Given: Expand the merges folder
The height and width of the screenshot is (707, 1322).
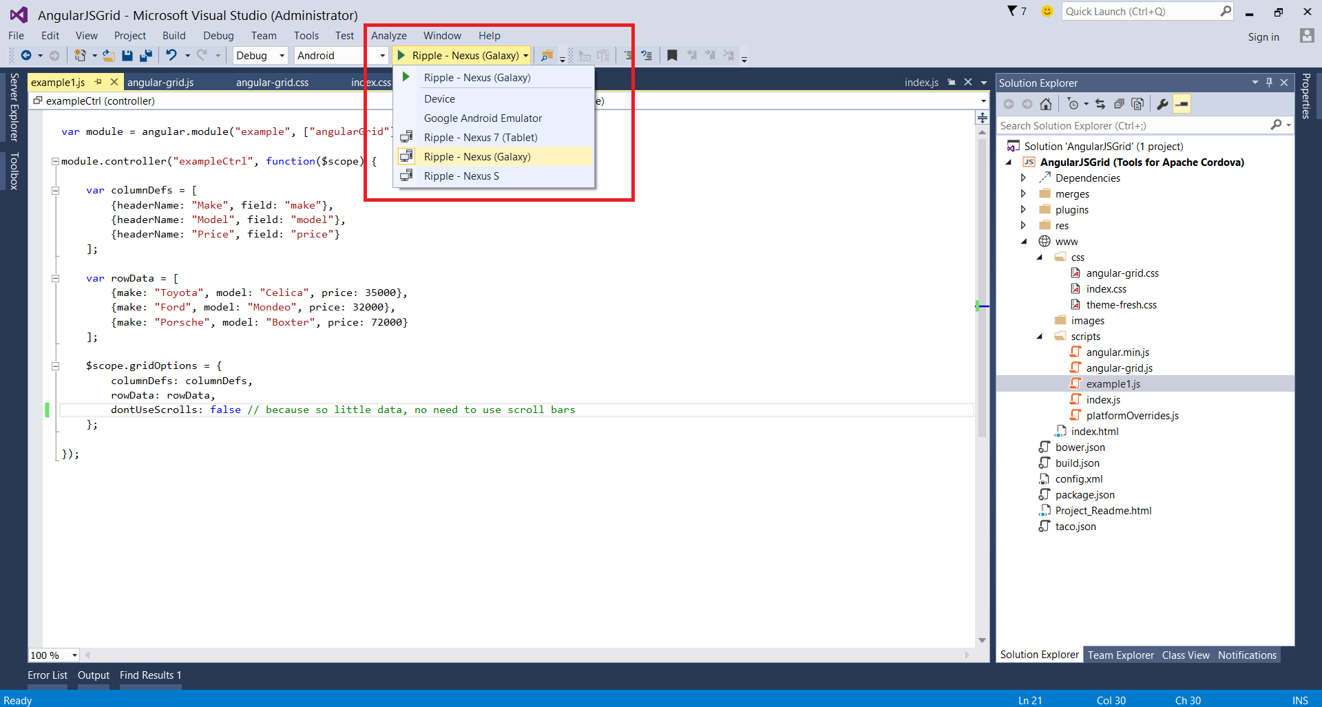Looking at the screenshot, I should [1023, 193].
